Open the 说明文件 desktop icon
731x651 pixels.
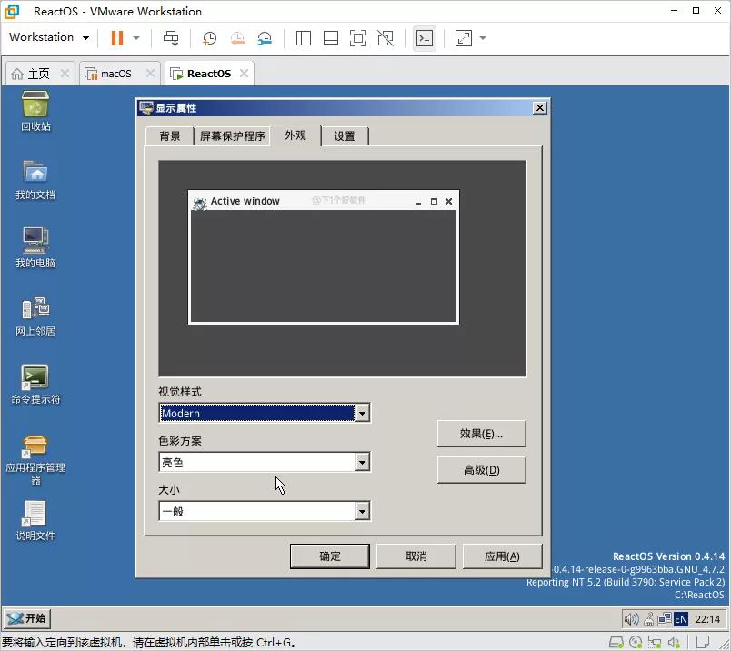[x=35, y=514]
